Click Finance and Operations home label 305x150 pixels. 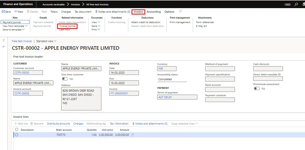point(18,4)
